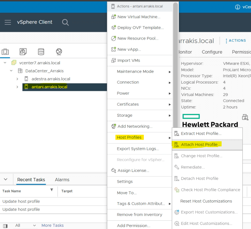Click the vSphere Client title
This screenshot has height=229, width=251.
pyautogui.click(x=34, y=22)
